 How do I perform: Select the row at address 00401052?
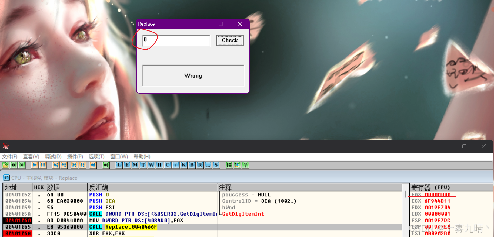[x=202, y=195]
